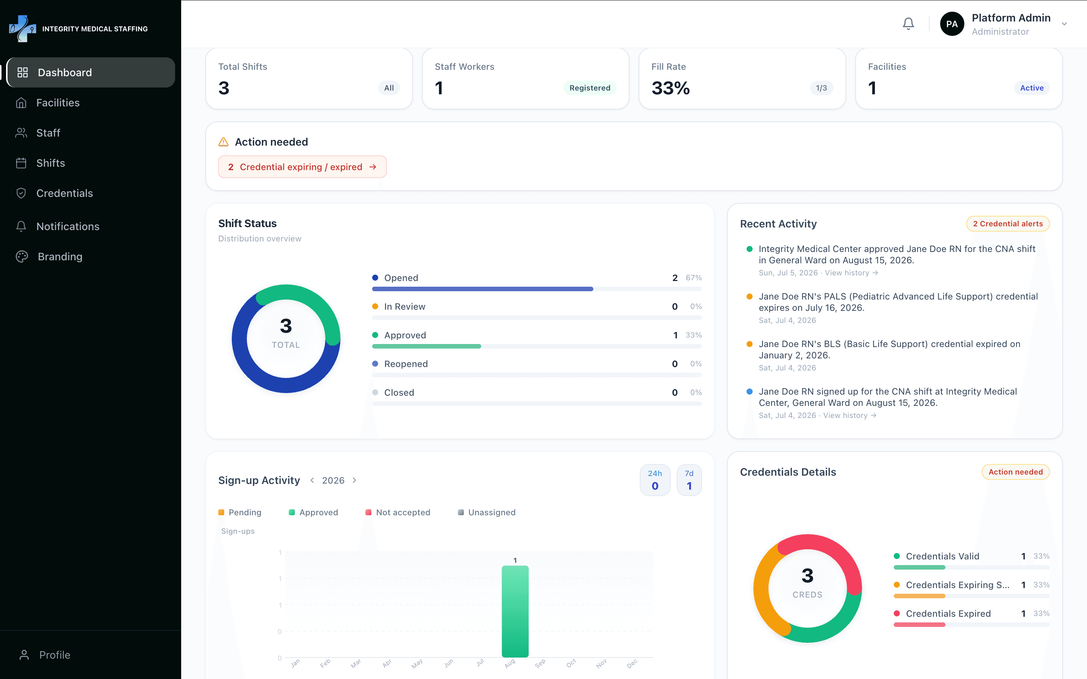Click the Facilities house icon in sidebar
Viewport: 1087px width, 679px height.
21,103
